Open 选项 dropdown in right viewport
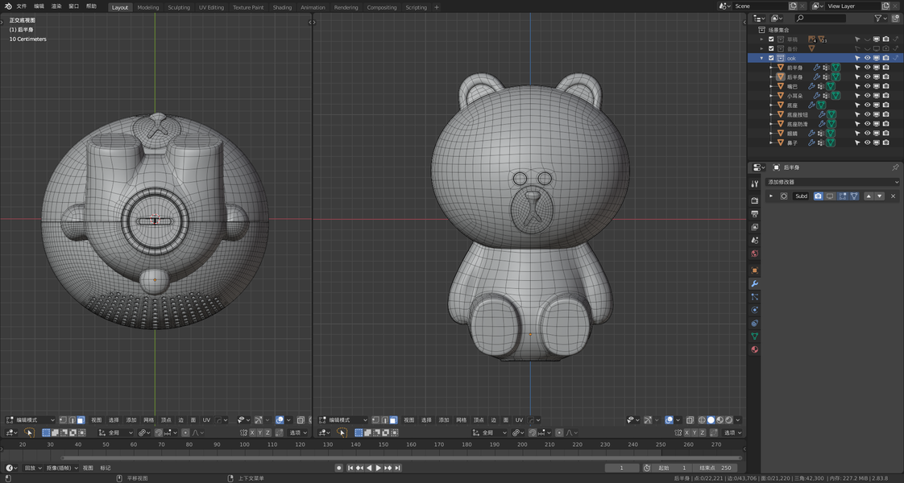904x483 pixels. click(732, 432)
